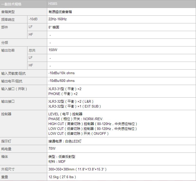
Task: Select the 部件 row label
Action: (5, 27)
